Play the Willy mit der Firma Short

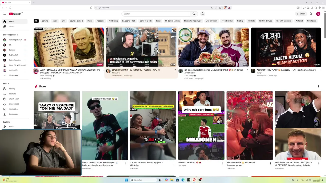pyautogui.click(x=201, y=126)
